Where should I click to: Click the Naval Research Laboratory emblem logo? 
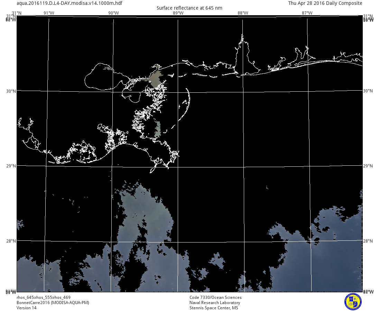tap(353, 301)
